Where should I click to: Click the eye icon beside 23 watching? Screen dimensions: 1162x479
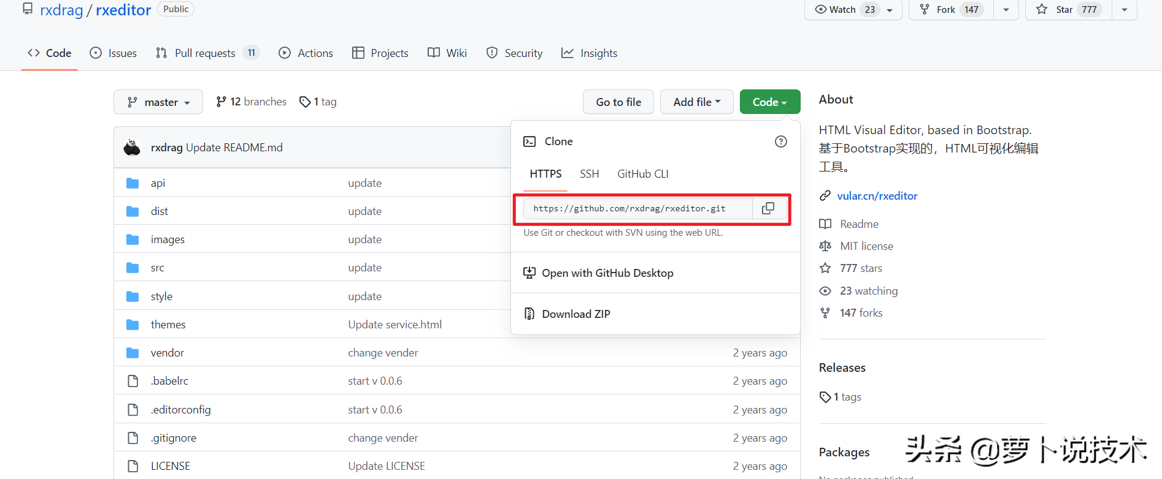825,291
